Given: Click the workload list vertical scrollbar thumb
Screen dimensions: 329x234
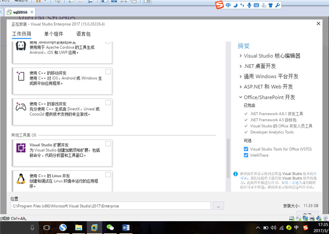Looking at the screenshot, I should click(228, 158).
